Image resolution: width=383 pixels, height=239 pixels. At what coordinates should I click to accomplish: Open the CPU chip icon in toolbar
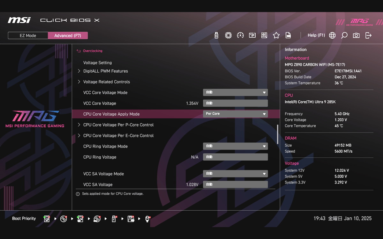pos(228,35)
